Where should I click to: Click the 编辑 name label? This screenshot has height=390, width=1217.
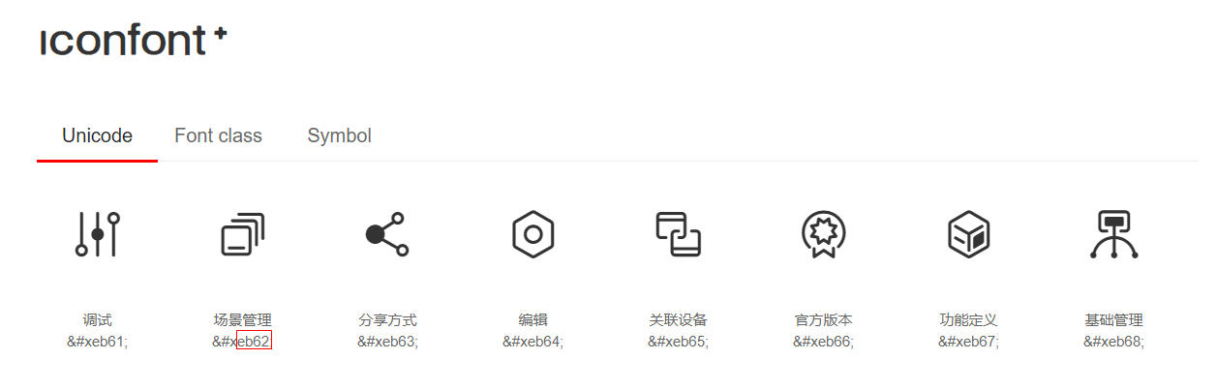point(532,320)
